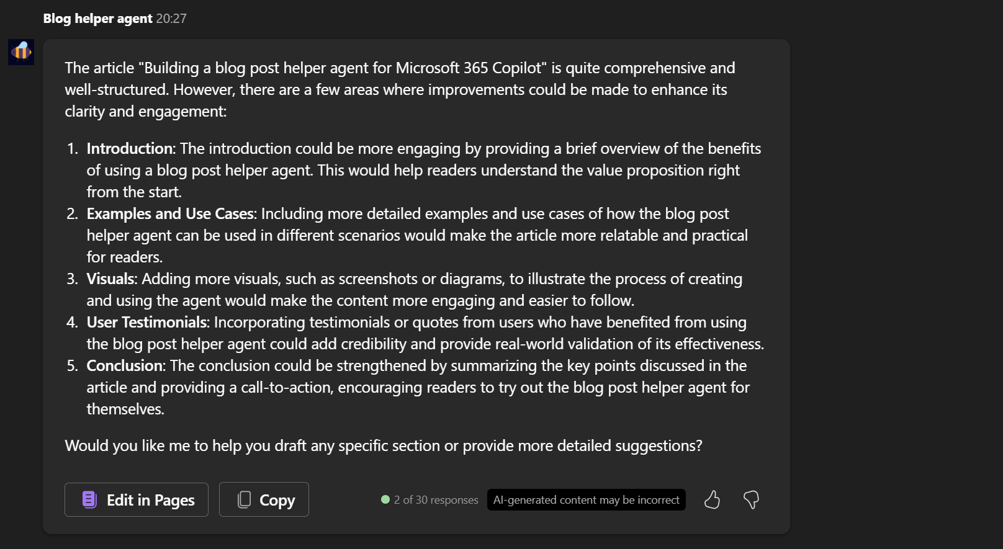Image resolution: width=1003 pixels, height=549 pixels.
Task: Select the bold 'Visuals' heading in item three
Action: click(x=110, y=279)
